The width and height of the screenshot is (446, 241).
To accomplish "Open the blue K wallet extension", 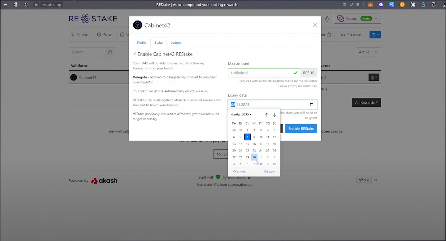I will [x=392, y=4].
